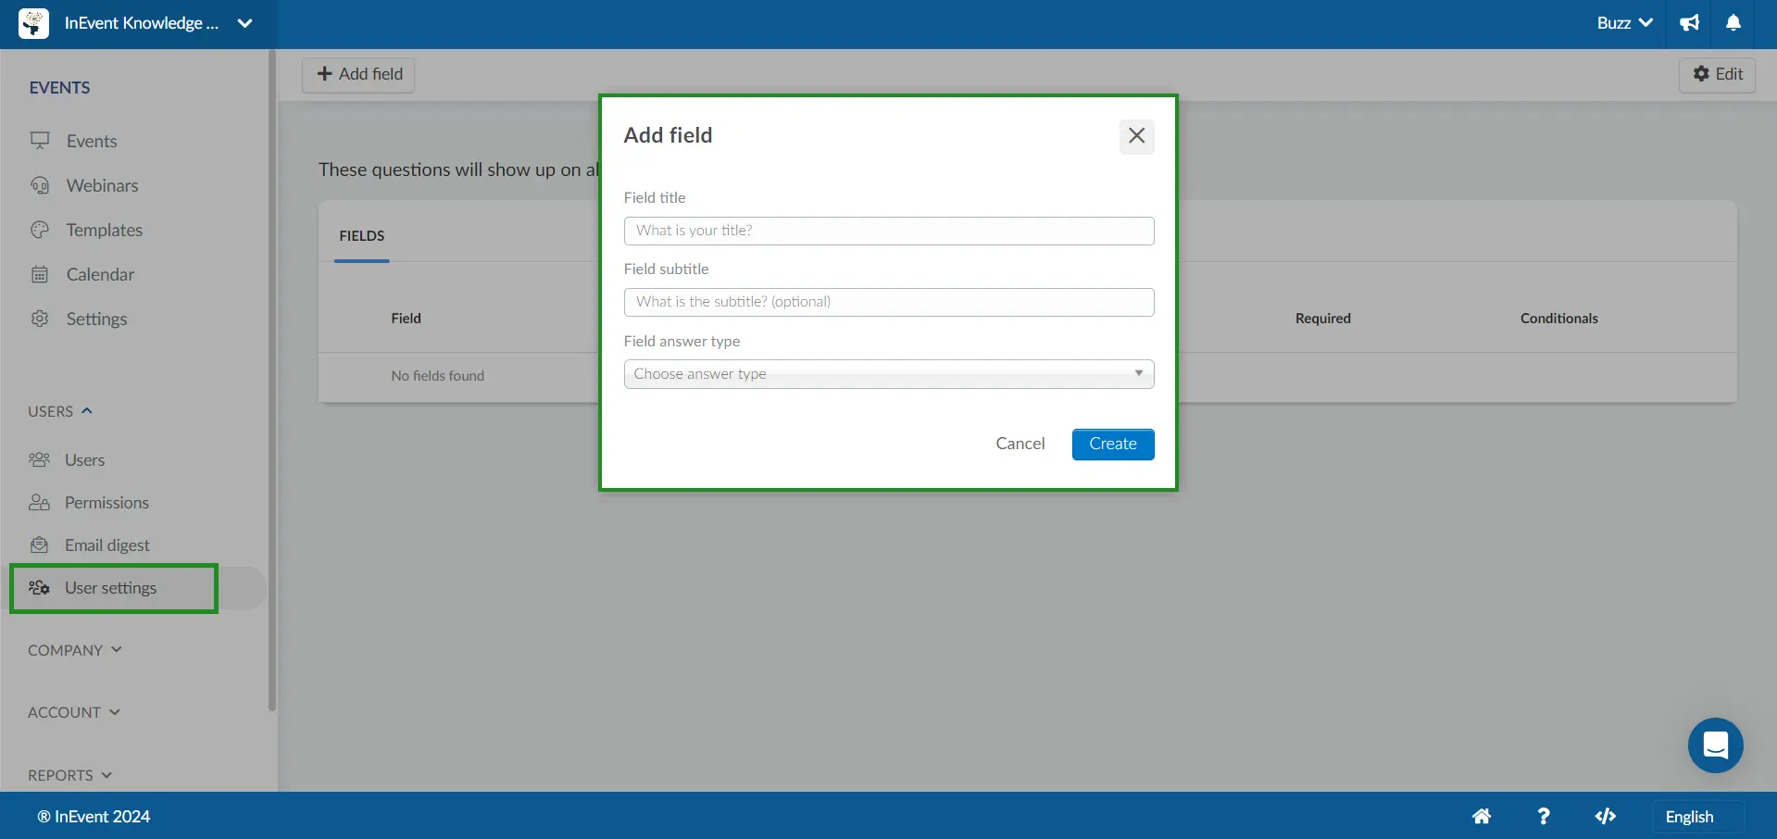Open Calendar in the sidebar
This screenshot has height=839, width=1777.
(x=100, y=274)
